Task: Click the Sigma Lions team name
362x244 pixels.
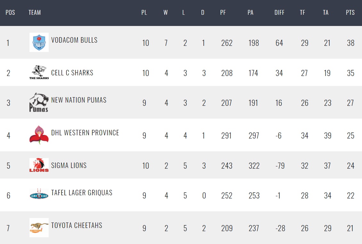Action: (x=69, y=165)
